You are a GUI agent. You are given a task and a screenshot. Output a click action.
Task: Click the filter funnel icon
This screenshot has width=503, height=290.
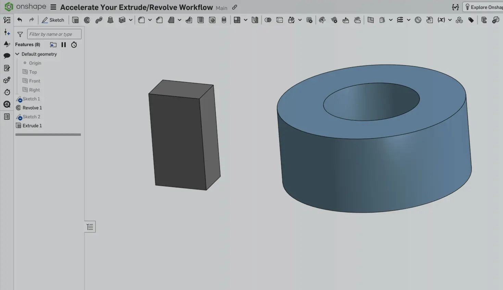(20, 34)
